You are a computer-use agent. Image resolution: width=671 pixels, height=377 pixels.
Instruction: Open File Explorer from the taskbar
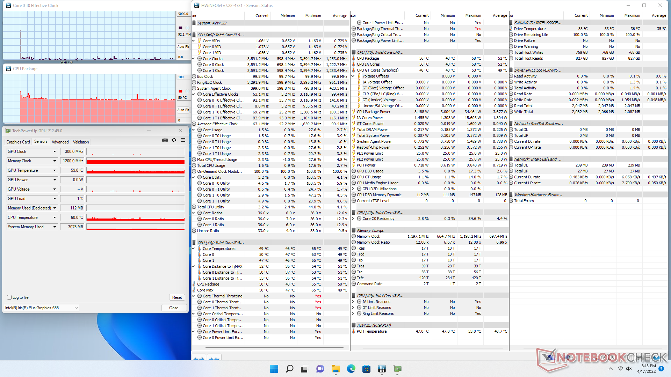point(335,369)
